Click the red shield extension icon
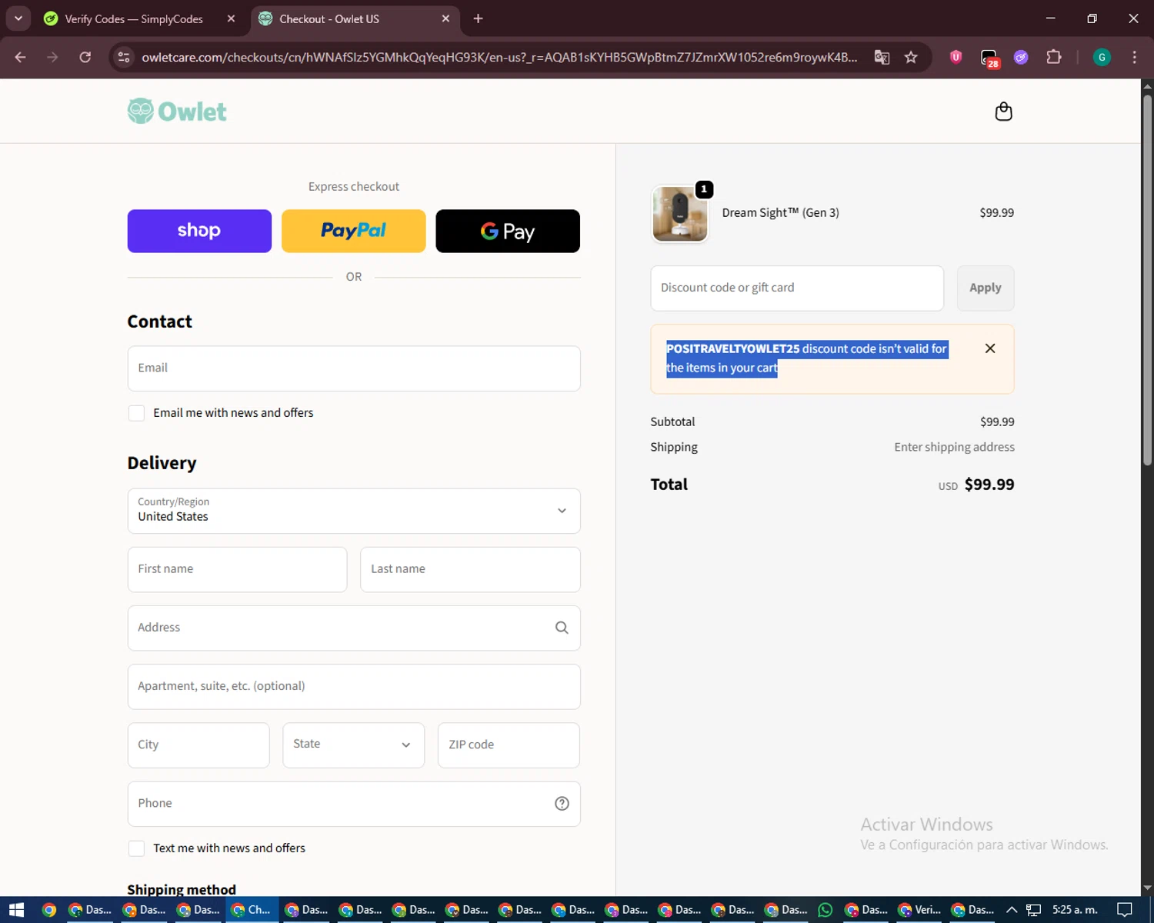This screenshot has height=923, width=1154. (x=956, y=57)
